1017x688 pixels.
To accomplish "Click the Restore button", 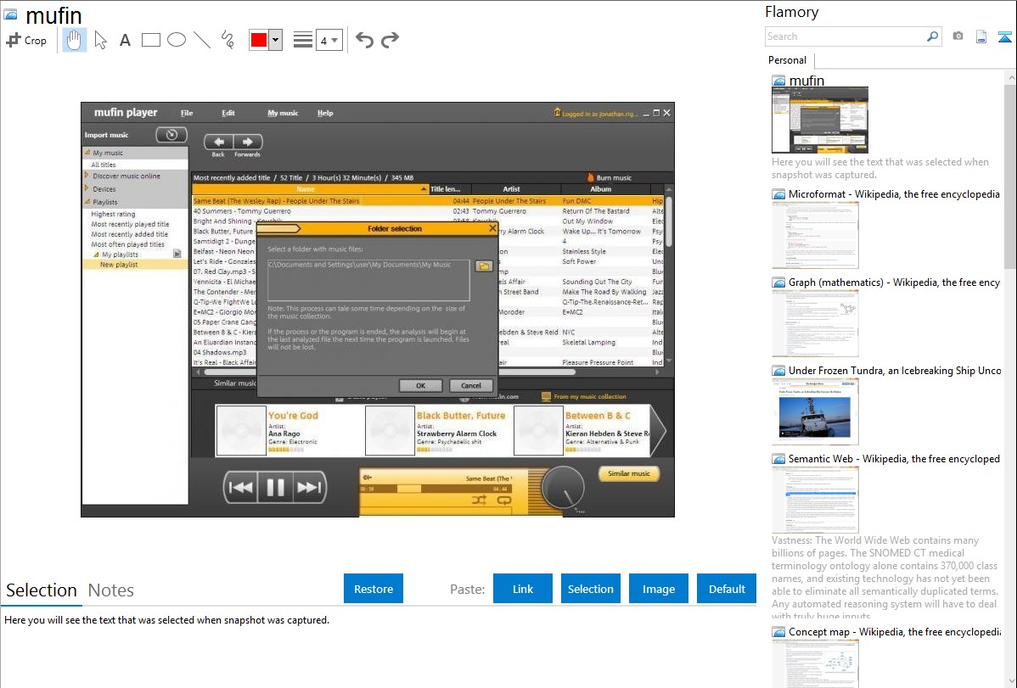I will click(x=374, y=589).
